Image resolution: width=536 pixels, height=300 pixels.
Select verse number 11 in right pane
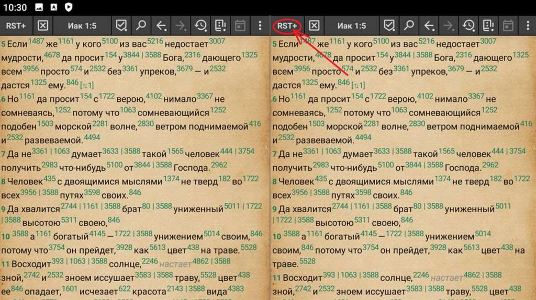point(276,278)
